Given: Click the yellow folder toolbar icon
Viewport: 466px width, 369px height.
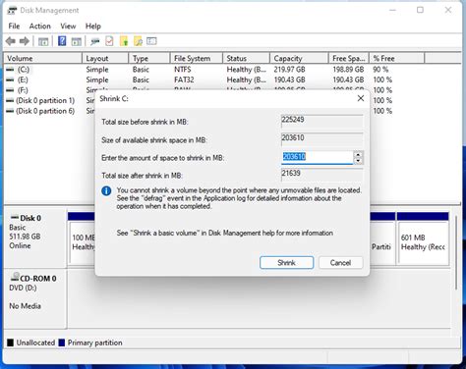Looking at the screenshot, I should click(x=124, y=41).
